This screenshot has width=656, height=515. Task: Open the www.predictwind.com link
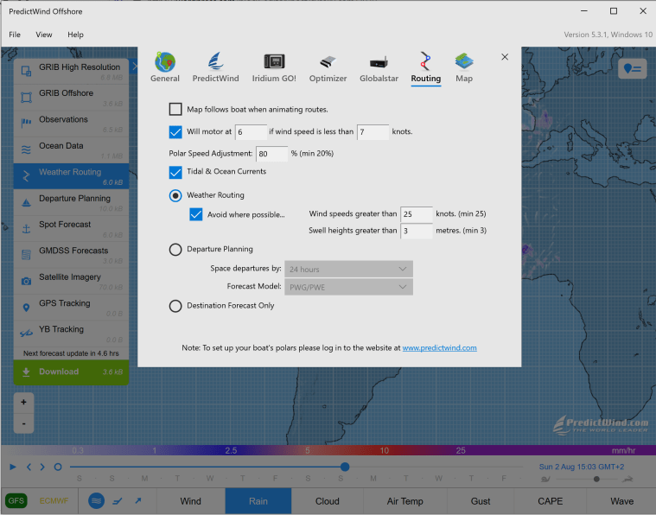click(439, 348)
